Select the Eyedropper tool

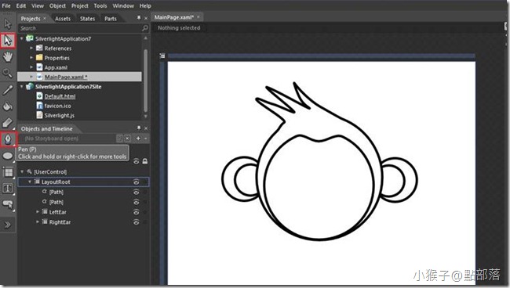tap(8, 90)
